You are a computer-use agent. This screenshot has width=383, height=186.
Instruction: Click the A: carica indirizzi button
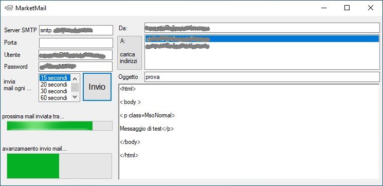(130, 53)
